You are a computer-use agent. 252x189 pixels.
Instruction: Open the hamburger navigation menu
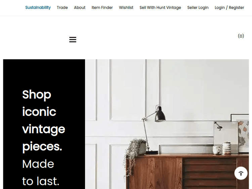tap(73, 40)
